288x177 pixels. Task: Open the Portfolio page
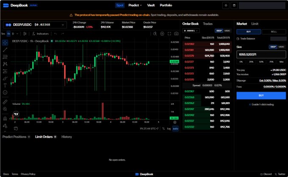(x=166, y=5)
